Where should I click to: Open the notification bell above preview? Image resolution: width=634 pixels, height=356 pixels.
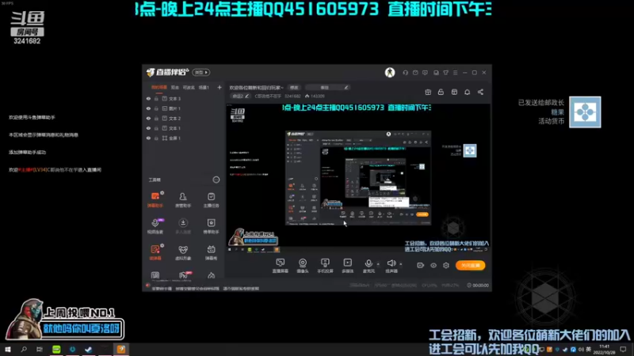[467, 92]
